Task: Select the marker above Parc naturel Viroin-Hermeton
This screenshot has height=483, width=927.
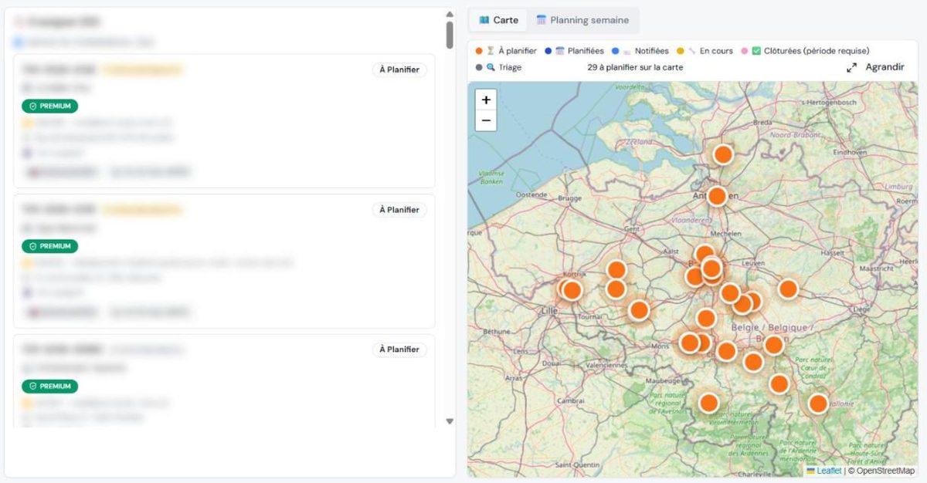Action: point(709,402)
